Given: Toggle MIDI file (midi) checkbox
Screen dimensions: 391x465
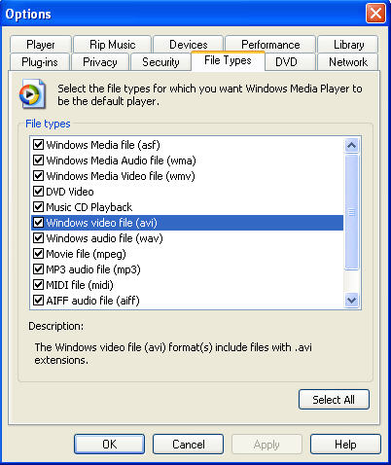Looking at the screenshot, I should tap(38, 285).
